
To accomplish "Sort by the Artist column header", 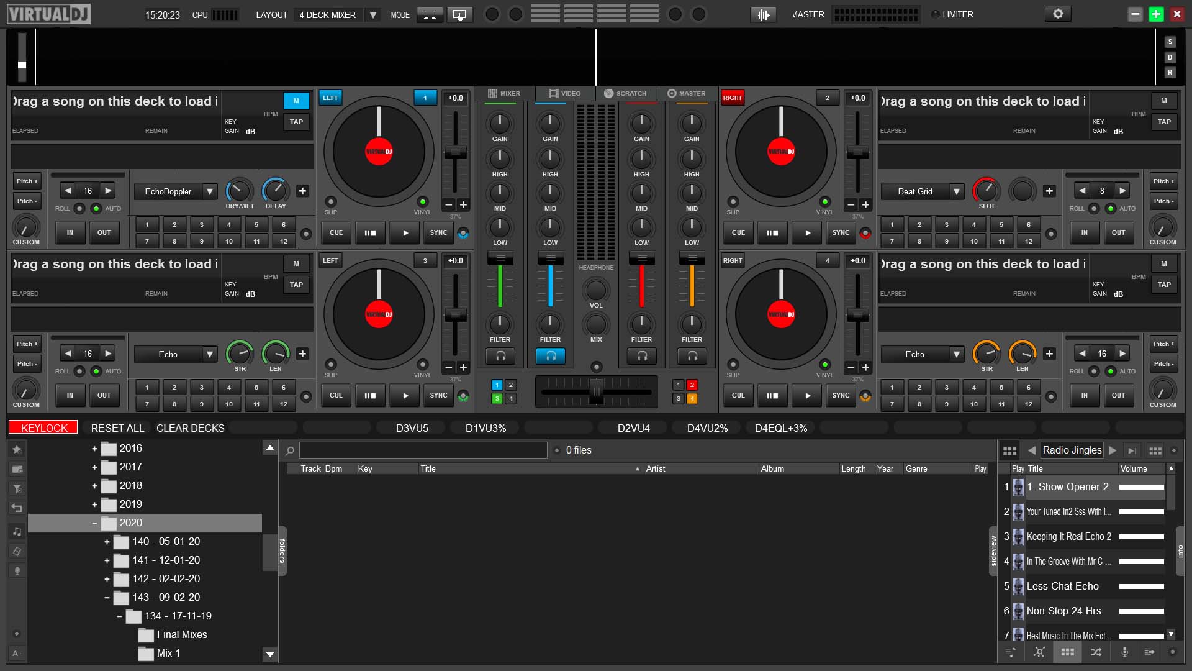I will (x=700, y=468).
